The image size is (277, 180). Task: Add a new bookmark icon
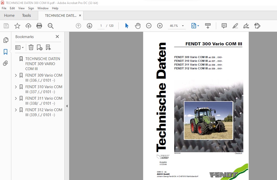click(39, 47)
